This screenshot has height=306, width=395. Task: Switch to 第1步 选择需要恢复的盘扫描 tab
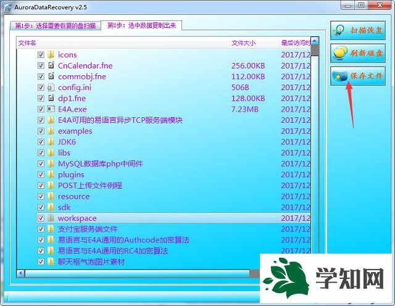(x=55, y=26)
